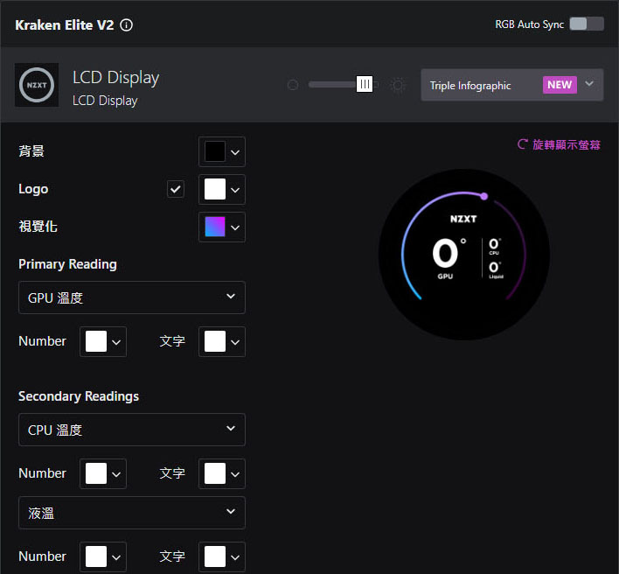Expand the CPU 溫度 secondary reading dropdown
Screen dimensions: 619x574
pyautogui.click(x=132, y=430)
